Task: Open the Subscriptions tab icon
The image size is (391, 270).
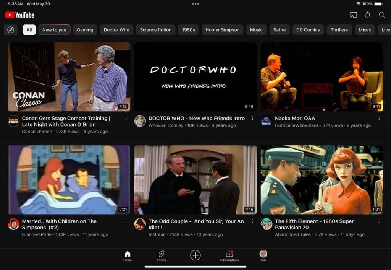Action: tap(229, 256)
